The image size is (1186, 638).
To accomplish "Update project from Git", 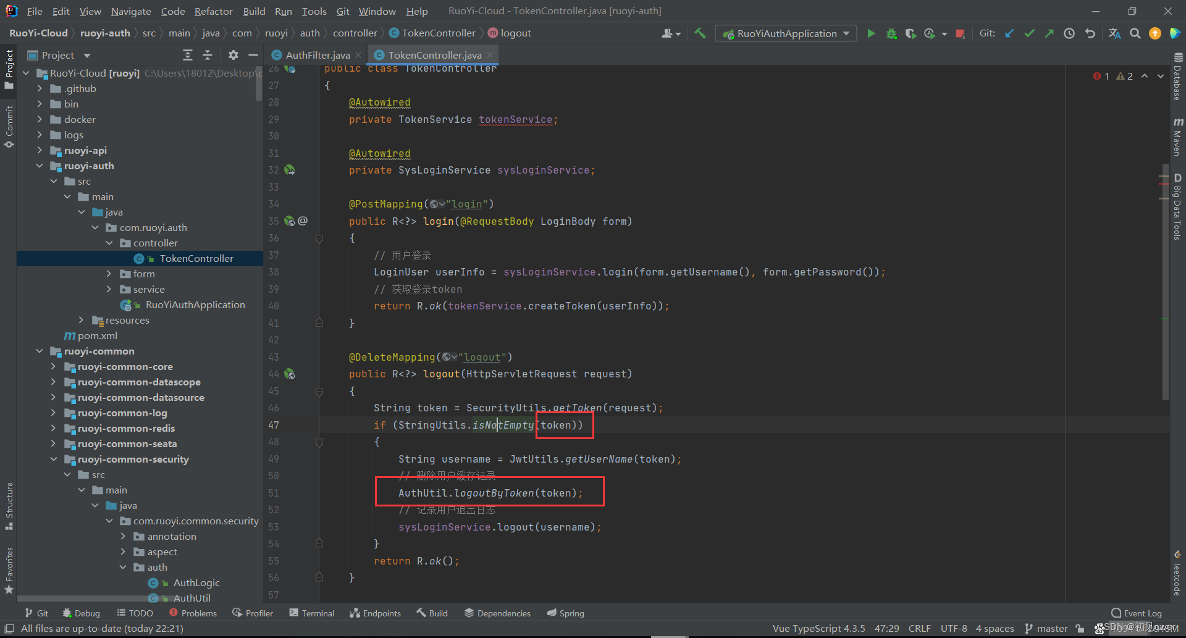I will pos(1009,33).
